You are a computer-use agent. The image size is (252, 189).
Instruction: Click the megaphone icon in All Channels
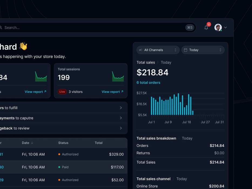tap(140, 50)
